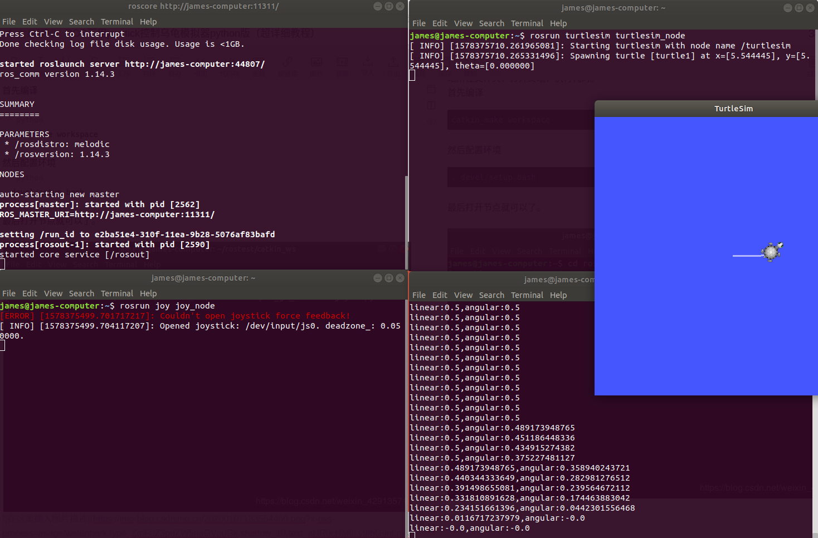This screenshot has height=538, width=818.
Task: Minimize the roscore terminal window
Action: [378, 6]
